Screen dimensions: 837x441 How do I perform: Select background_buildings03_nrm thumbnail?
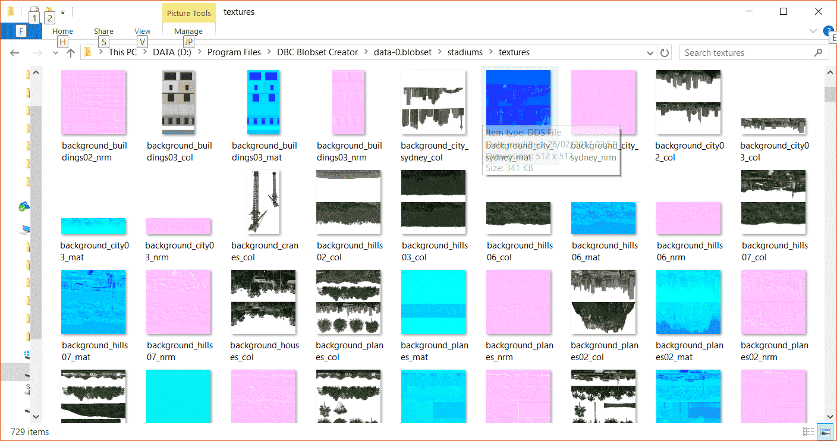(349, 102)
